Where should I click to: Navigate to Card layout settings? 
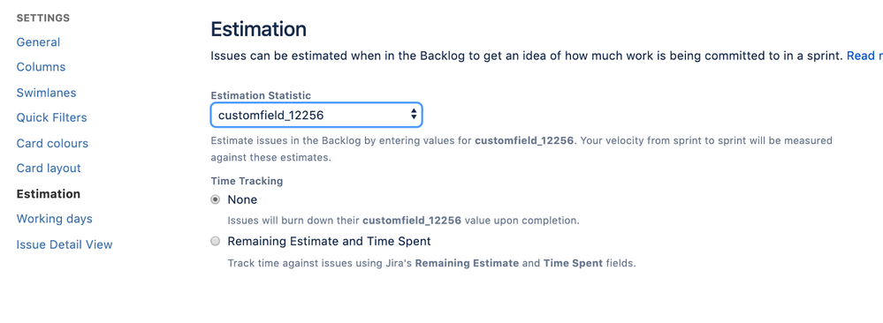point(49,169)
